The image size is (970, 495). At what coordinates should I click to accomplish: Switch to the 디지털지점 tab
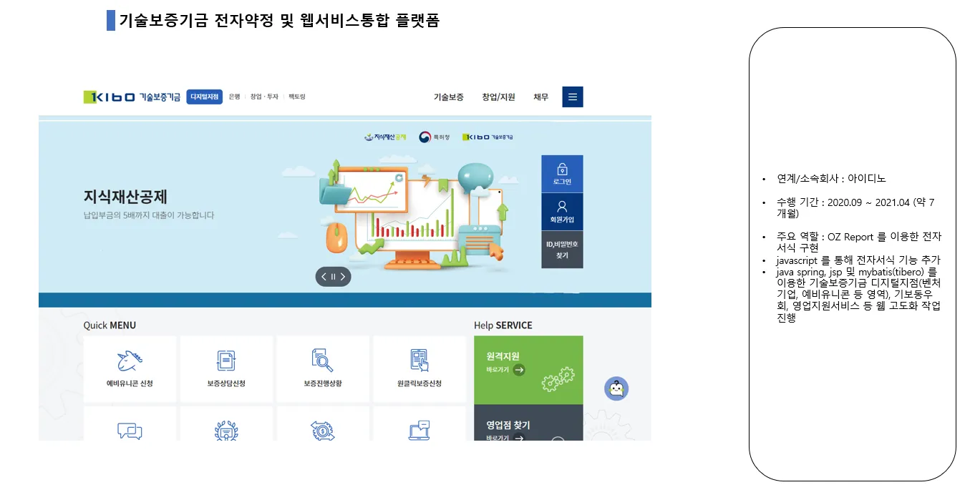pos(204,97)
